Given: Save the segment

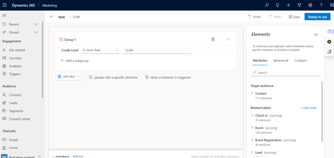Looking at the screenshot, I should point(294,17).
